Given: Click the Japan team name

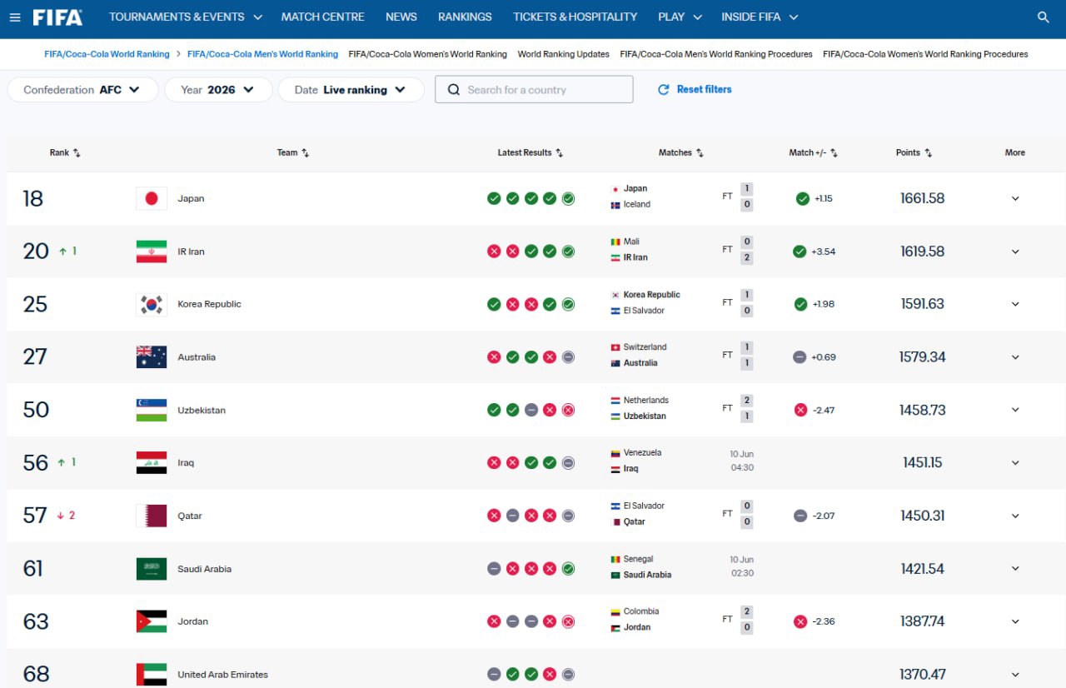Looking at the screenshot, I should pos(191,199).
